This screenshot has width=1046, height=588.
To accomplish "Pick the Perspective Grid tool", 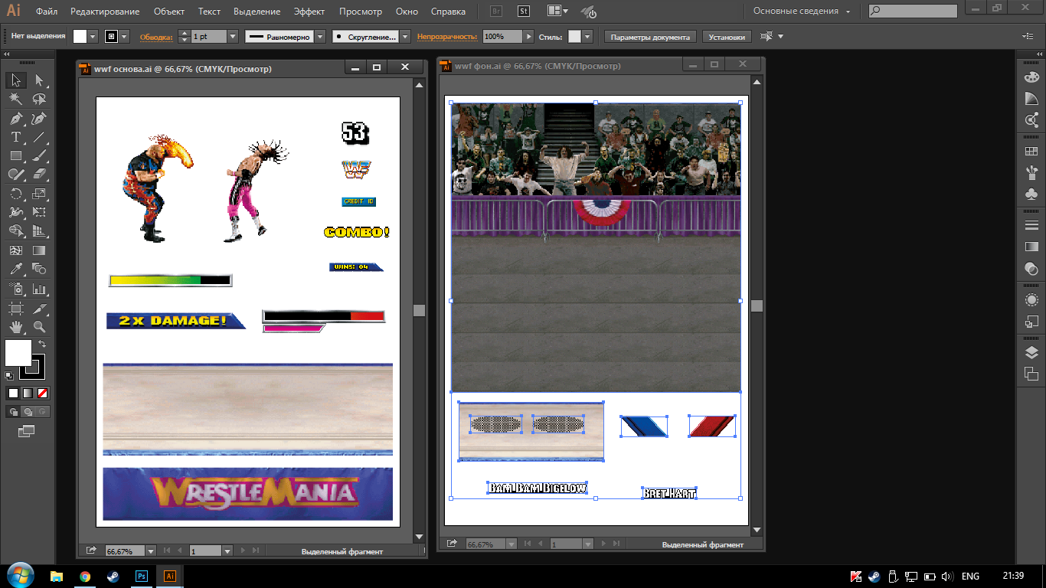I will 39,231.
